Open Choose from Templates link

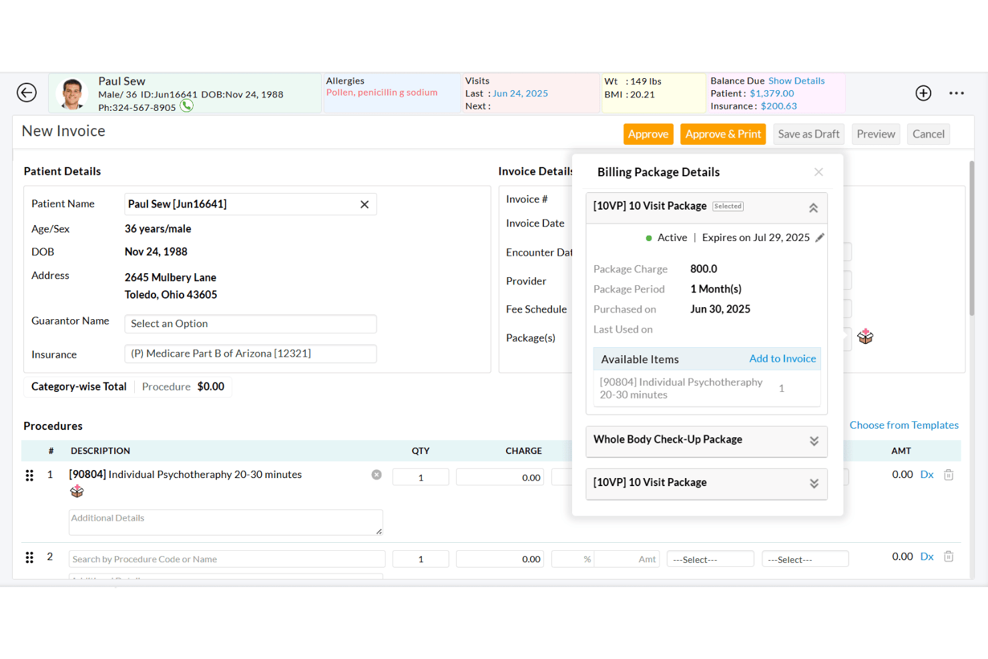click(x=904, y=425)
